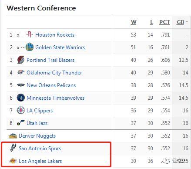Click the Denver Nuggets logo
Screen dimensions: 191x169
click(x=13, y=136)
